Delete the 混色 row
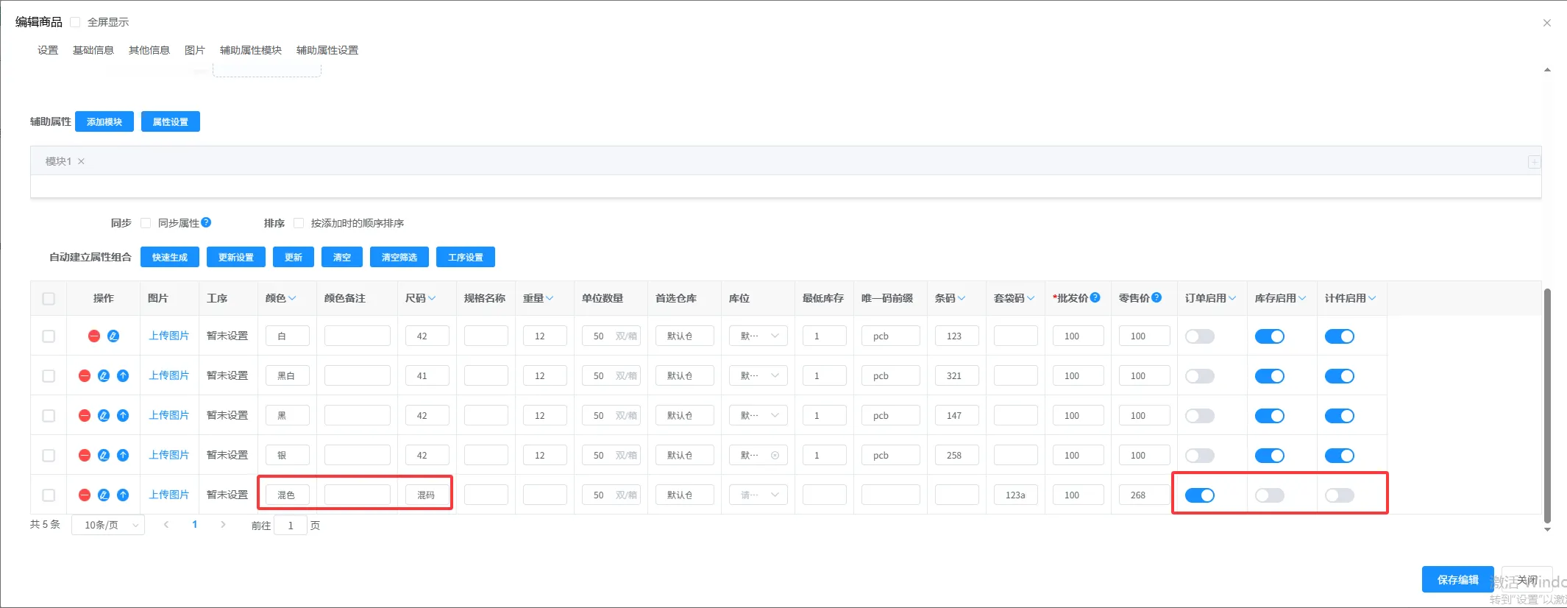 85,495
